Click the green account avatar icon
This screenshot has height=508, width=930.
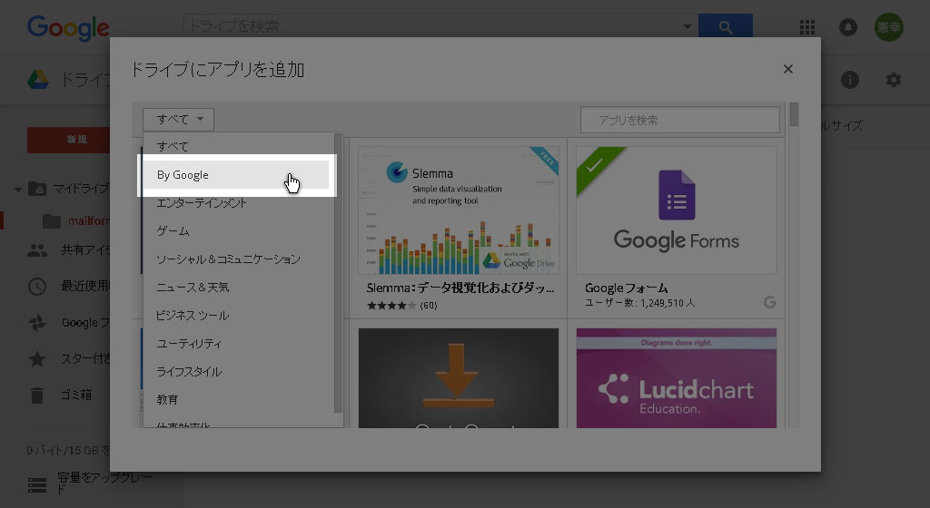[x=889, y=27]
